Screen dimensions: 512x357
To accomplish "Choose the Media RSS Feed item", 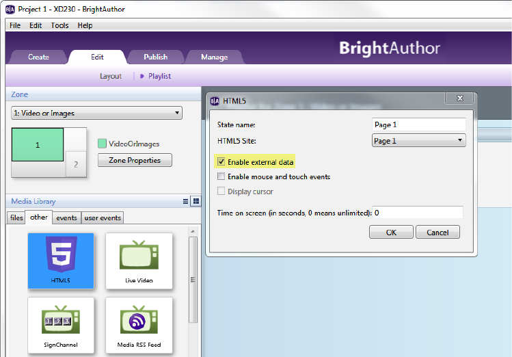I will coord(139,325).
